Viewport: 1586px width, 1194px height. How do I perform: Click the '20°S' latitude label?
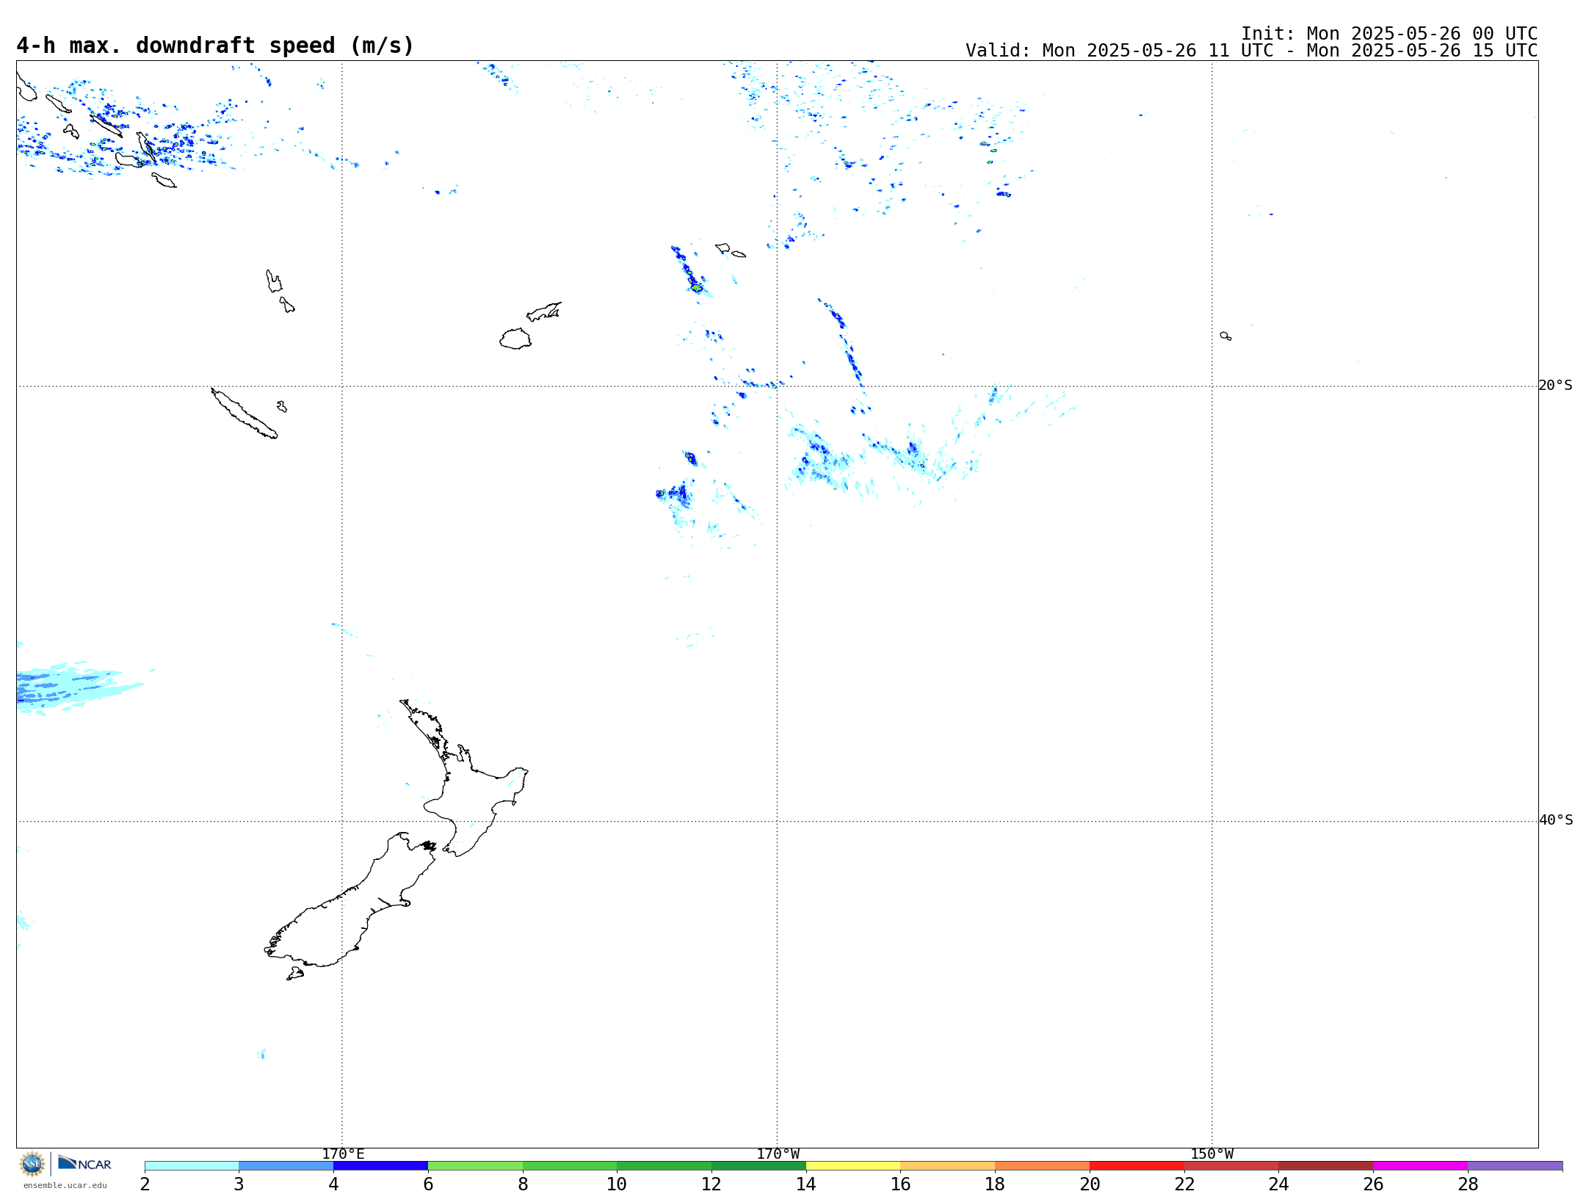click(x=1556, y=386)
